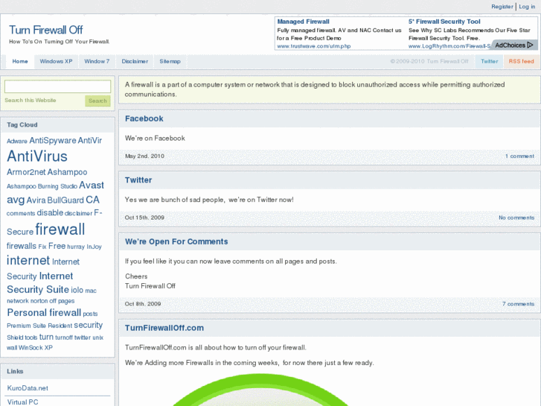Image resolution: width=541 pixels, height=406 pixels.
Task: Select the Personal firewall tag
Action: pos(44,312)
